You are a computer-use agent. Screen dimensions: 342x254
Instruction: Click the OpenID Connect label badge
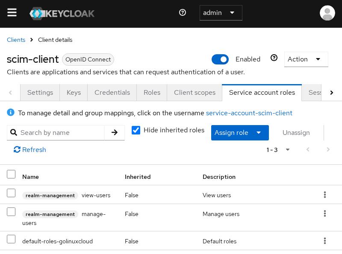point(88,59)
